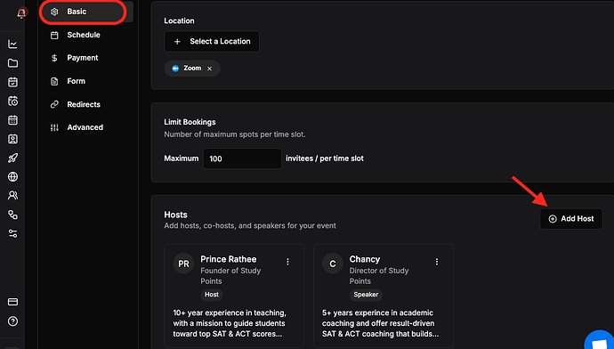
Task: Open the calendar-check icon in sidebar
Action: coord(12,82)
